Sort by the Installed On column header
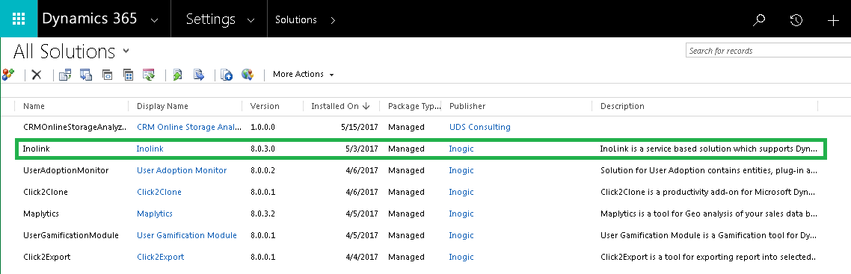The image size is (851, 274). click(x=340, y=106)
